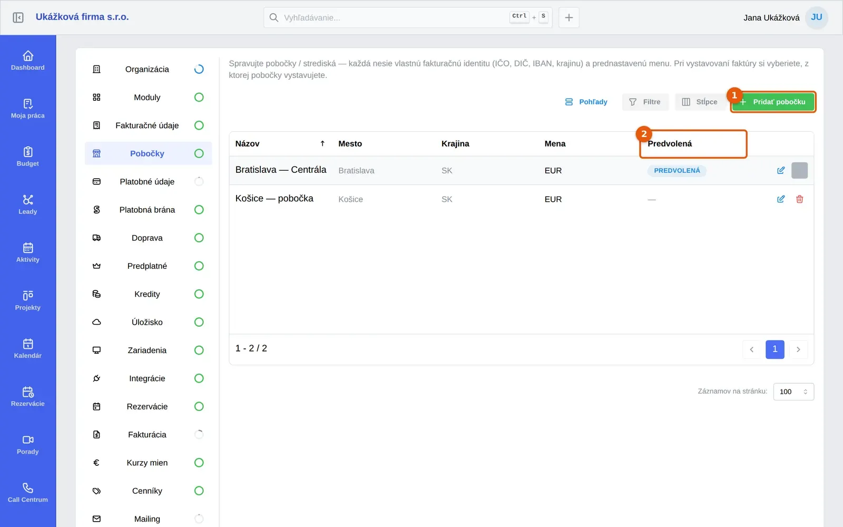Open Moja práca in sidebar
This screenshot has width=843, height=527.
pyautogui.click(x=28, y=109)
